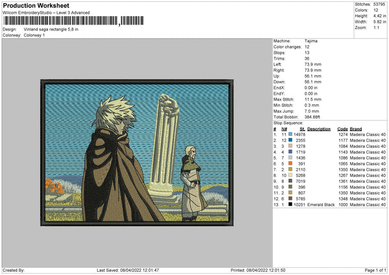Click the 'Emerald Black' description text
The height and width of the screenshot is (275, 389).
(x=321, y=205)
